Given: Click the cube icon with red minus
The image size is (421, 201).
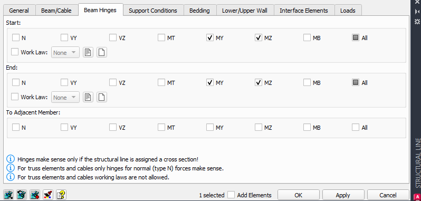Looking at the screenshot, I should pos(35,194).
